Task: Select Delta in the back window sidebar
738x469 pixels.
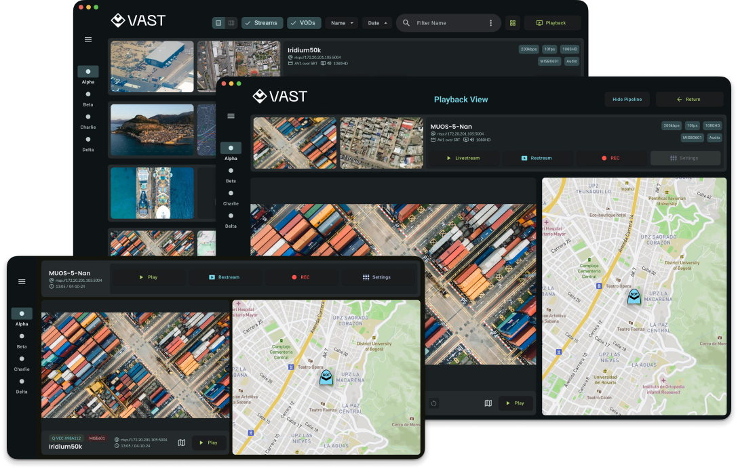Action: 88,140
